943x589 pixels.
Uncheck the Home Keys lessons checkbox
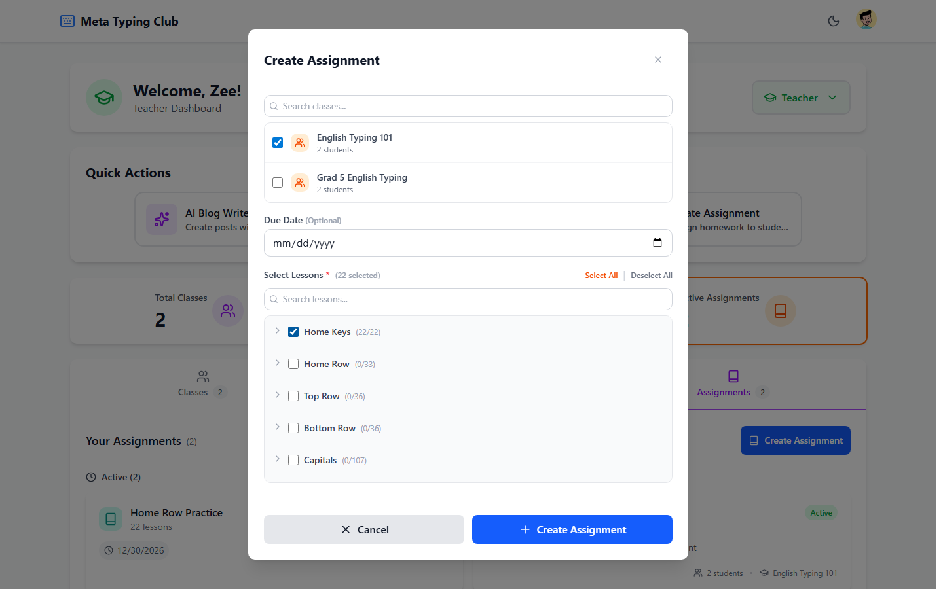[293, 332]
